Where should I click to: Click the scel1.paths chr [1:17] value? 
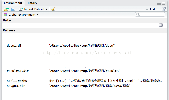[x=105, y=81]
